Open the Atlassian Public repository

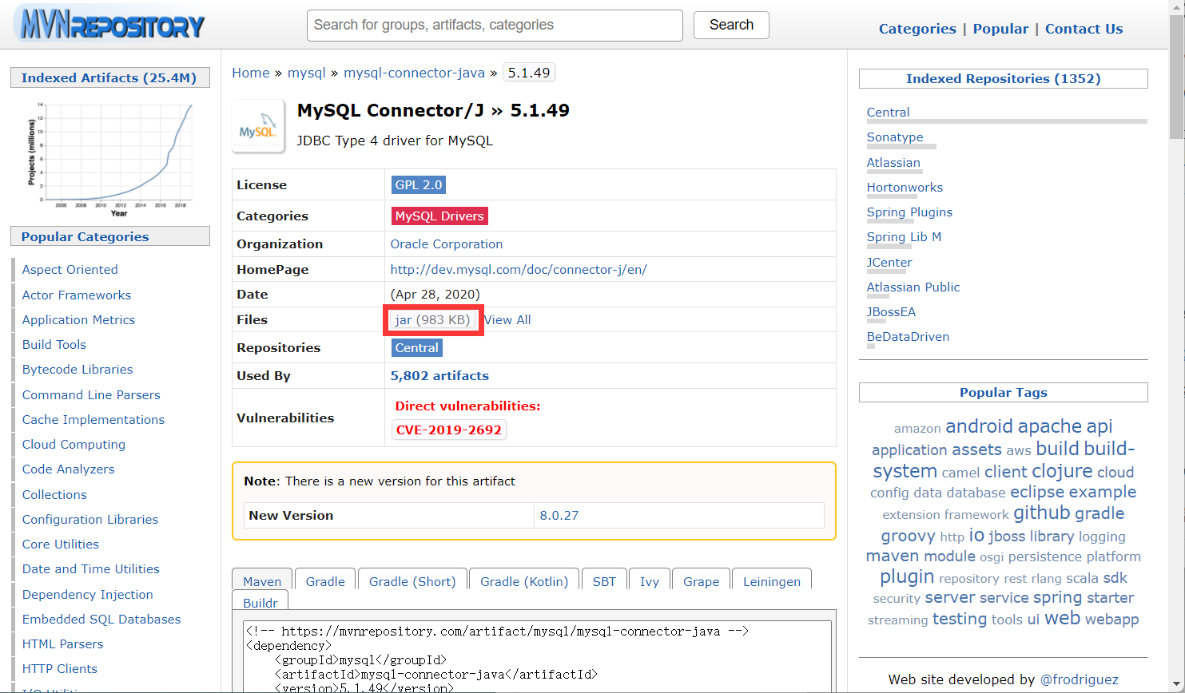[913, 287]
